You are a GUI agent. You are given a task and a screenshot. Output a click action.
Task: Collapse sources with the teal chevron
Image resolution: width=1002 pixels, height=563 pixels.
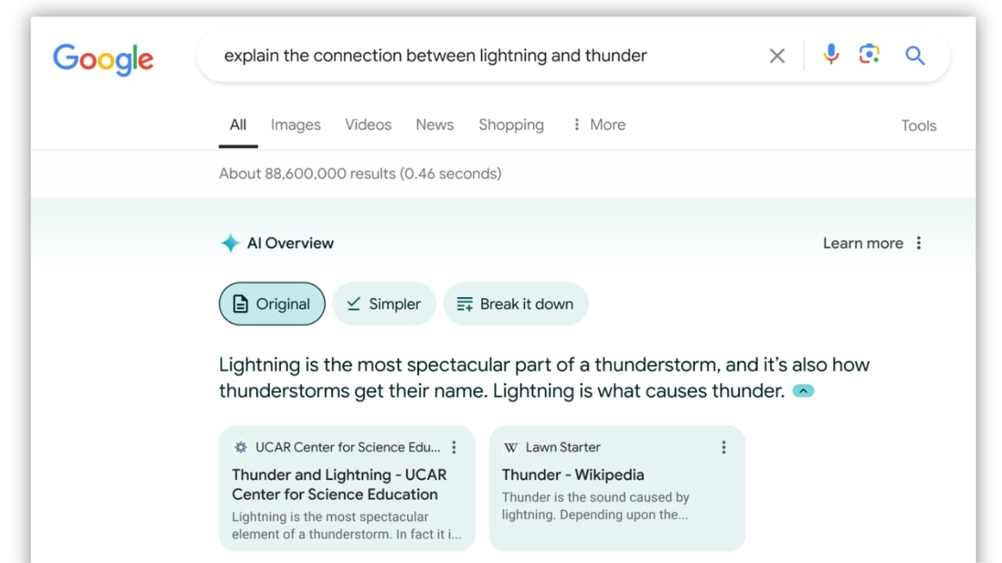[803, 391]
